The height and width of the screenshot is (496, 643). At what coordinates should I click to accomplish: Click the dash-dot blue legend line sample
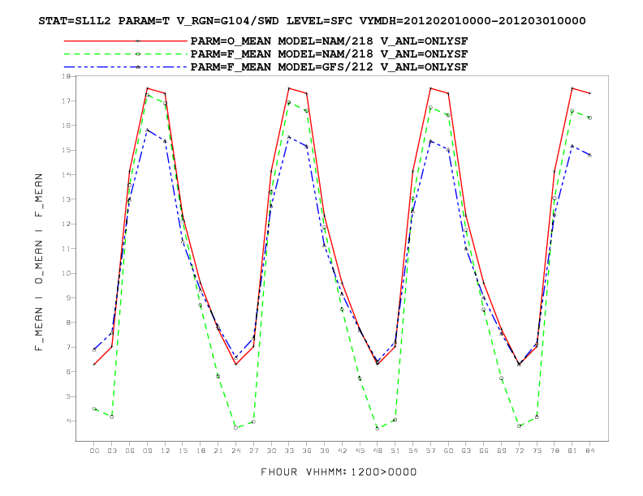[x=126, y=66]
